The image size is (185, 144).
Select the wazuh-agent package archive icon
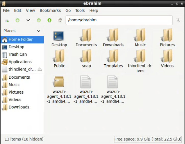[59, 82]
